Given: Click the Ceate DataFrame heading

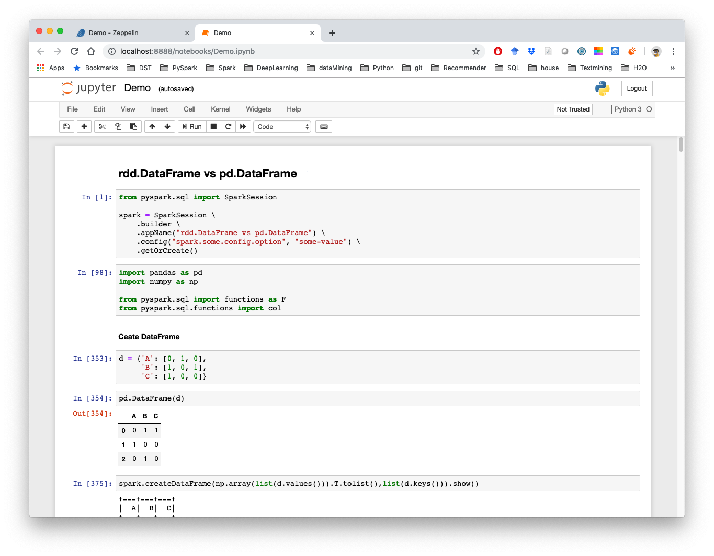Looking at the screenshot, I should pos(149,337).
